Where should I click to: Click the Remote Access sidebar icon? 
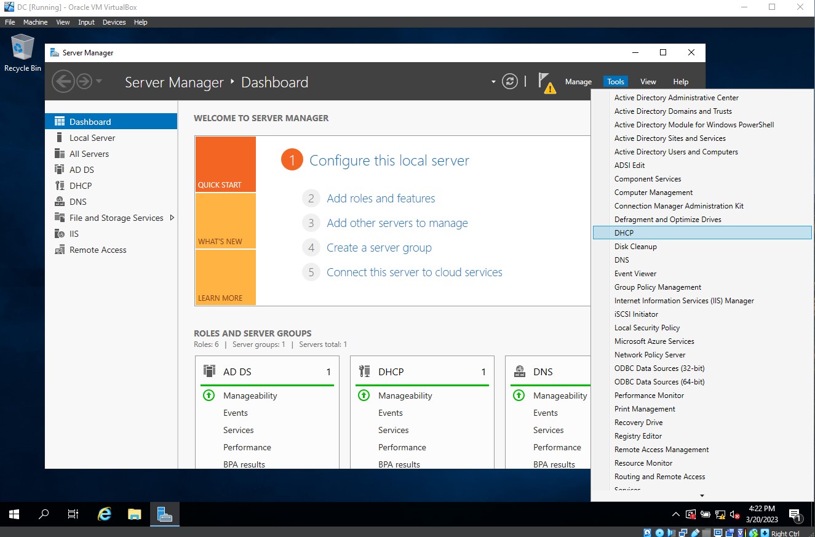(60, 250)
